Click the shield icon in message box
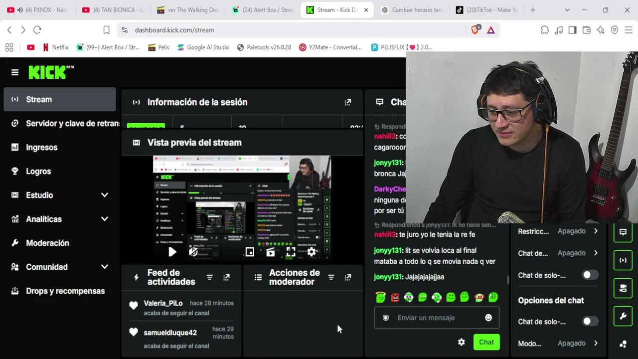The height and width of the screenshot is (359, 638). tap(386, 318)
